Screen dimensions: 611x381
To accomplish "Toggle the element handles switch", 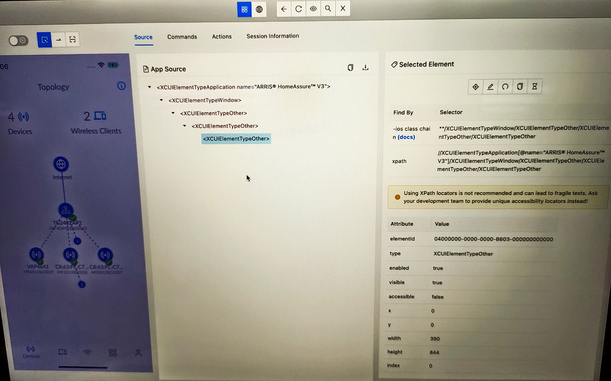I will coord(18,41).
